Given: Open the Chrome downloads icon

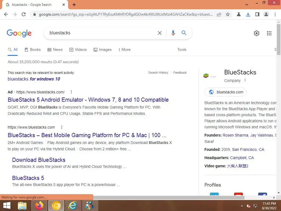Looking at the screenshot, I should (248, 14).
